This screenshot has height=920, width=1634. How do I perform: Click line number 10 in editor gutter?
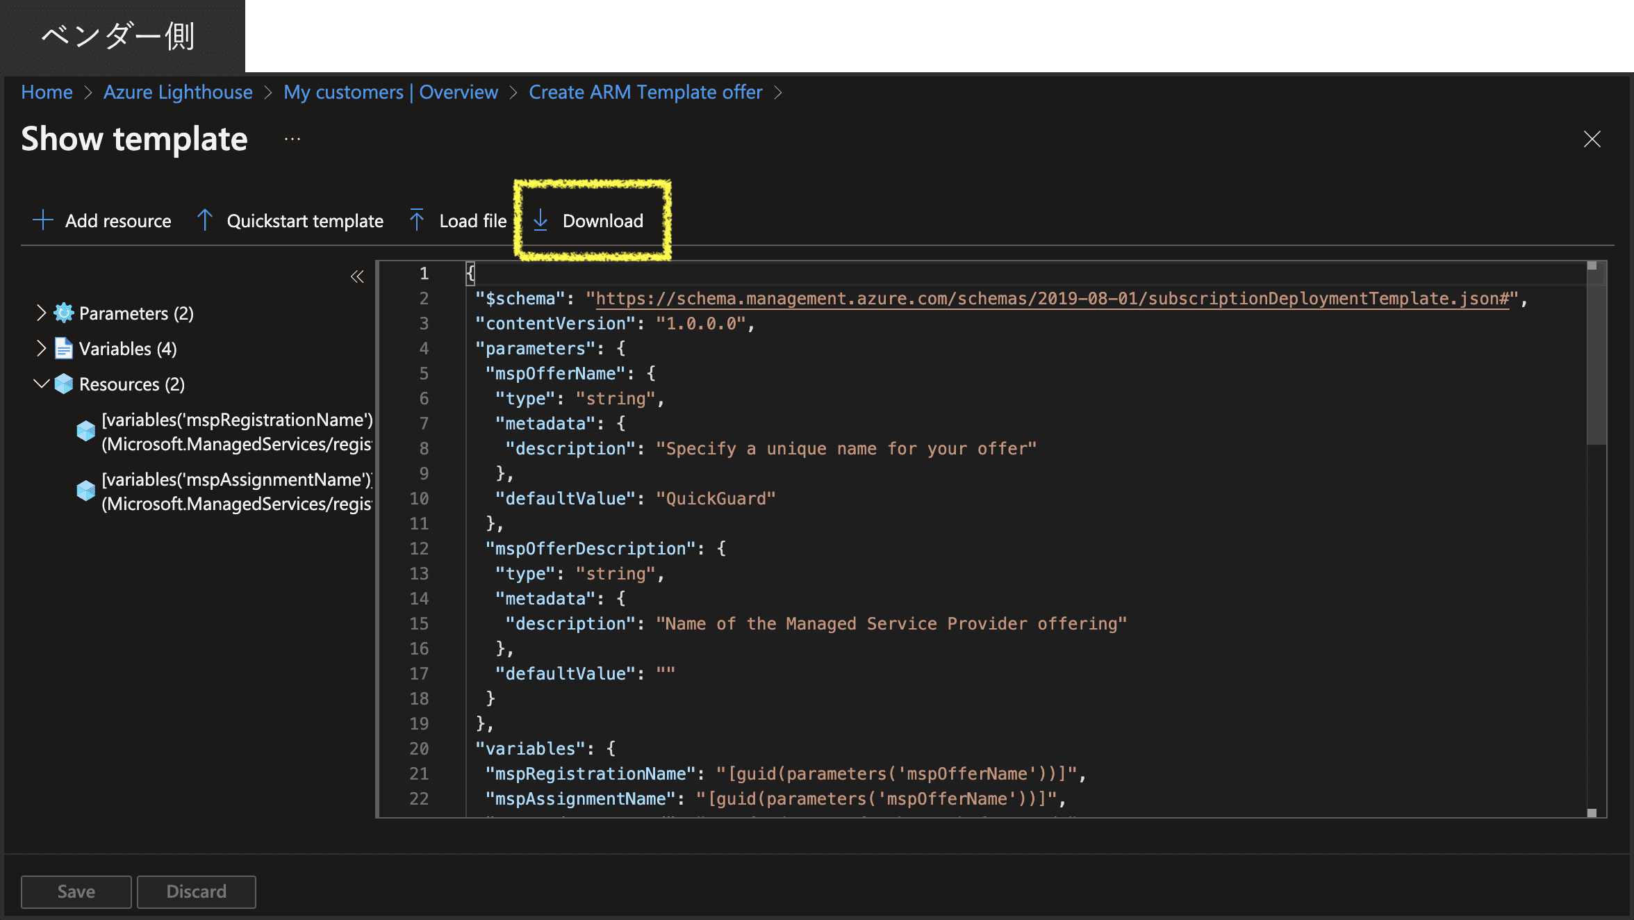click(419, 499)
